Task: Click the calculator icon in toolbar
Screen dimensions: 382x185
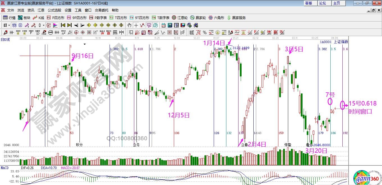Action: pyautogui.click(x=170, y=25)
